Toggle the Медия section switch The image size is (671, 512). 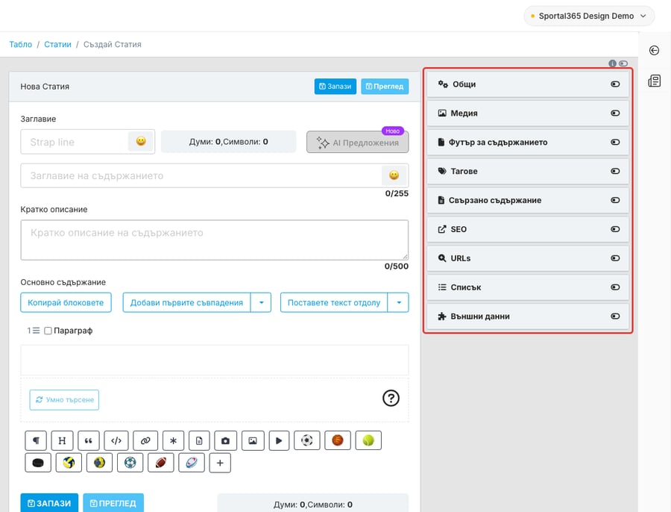click(x=615, y=113)
